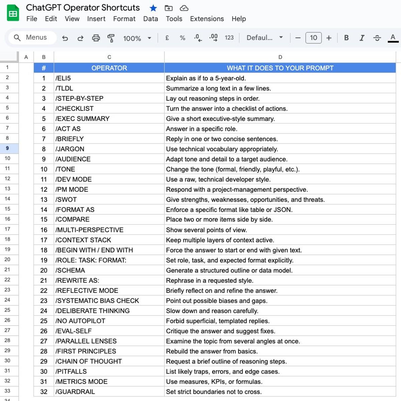
Task: Select the Paint format tool
Action: (x=111, y=38)
